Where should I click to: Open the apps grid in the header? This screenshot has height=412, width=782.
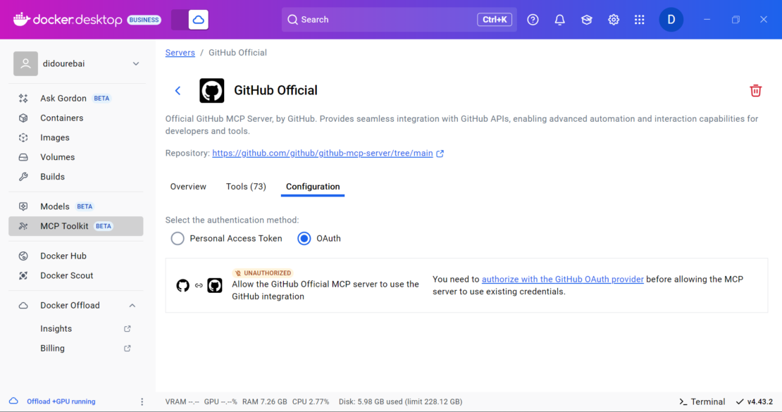[x=640, y=20]
